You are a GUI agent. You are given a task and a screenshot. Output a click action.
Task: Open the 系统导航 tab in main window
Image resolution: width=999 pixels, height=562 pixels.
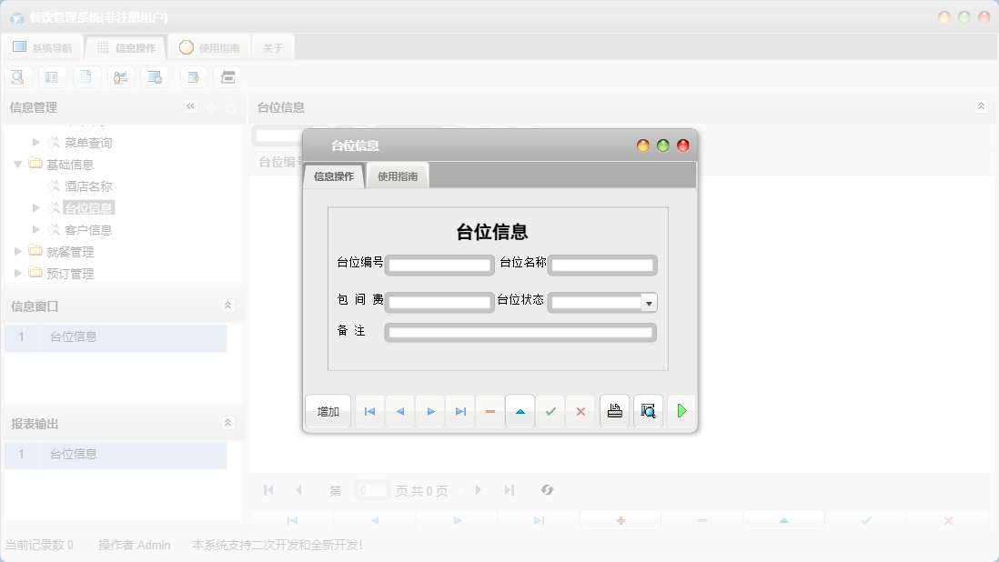click(43, 48)
